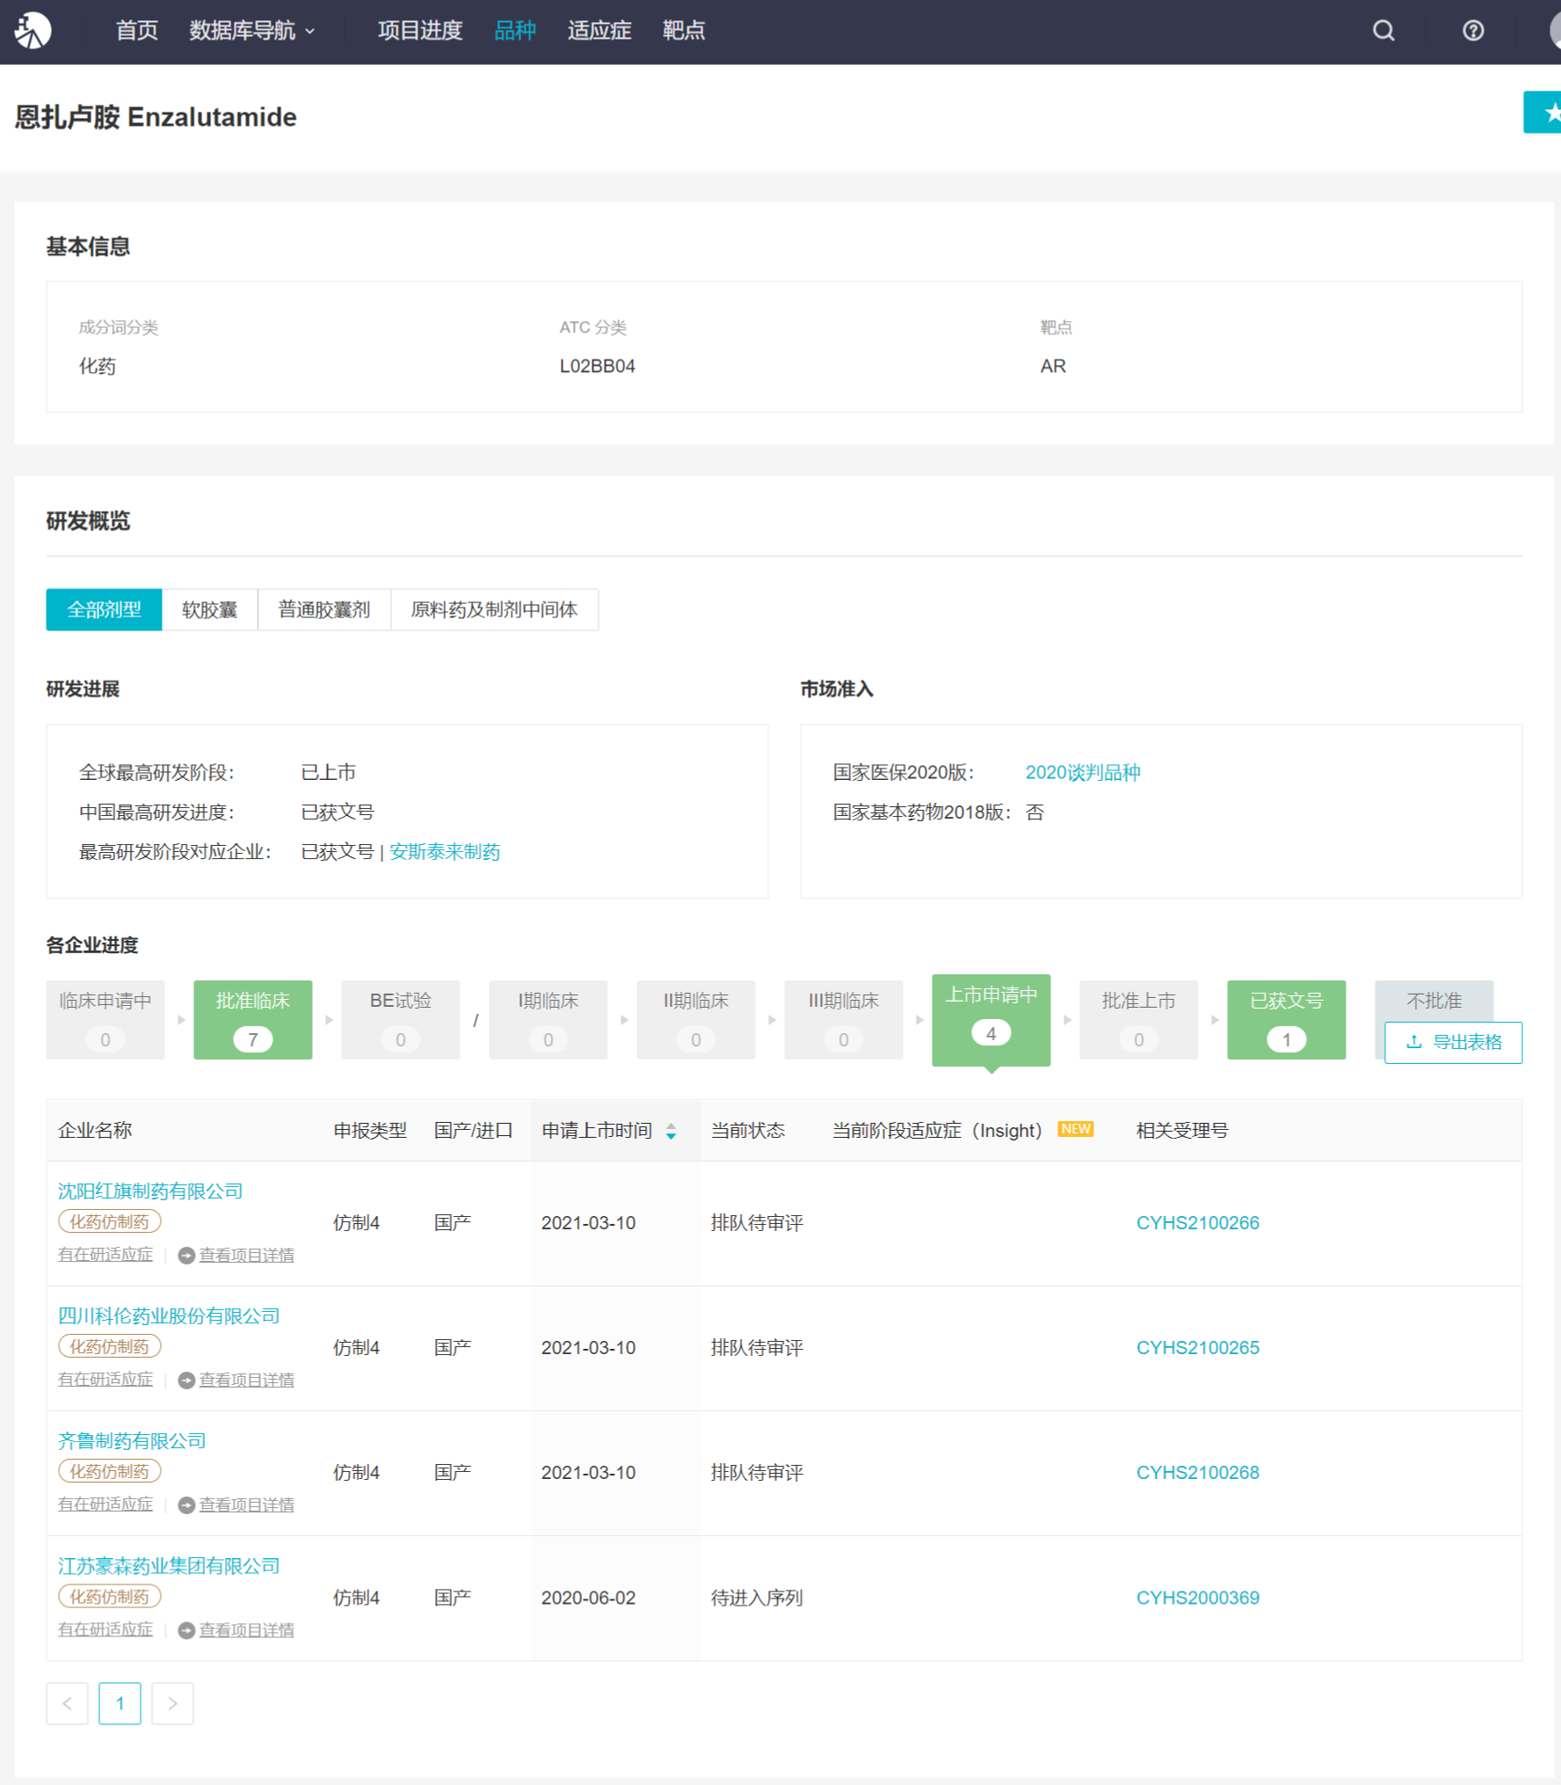1561x1785 pixels.
Task: Open 齐鲁制药有限公司 link
Action: coord(132,1441)
